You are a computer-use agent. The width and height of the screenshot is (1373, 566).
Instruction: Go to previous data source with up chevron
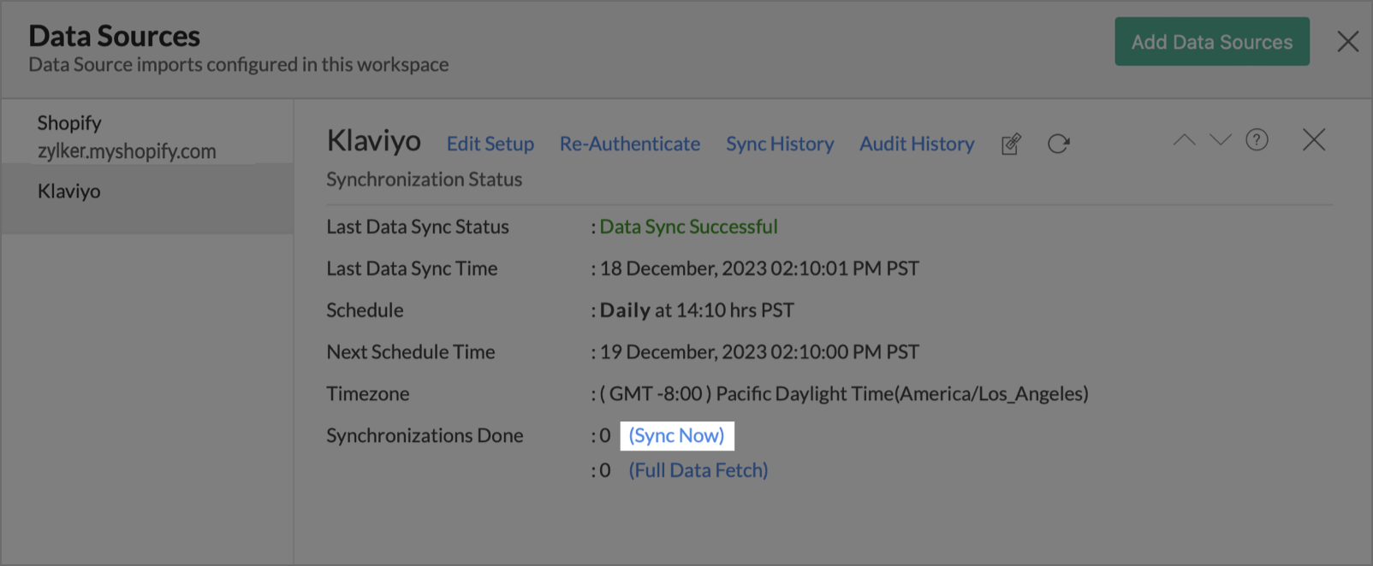point(1184,140)
